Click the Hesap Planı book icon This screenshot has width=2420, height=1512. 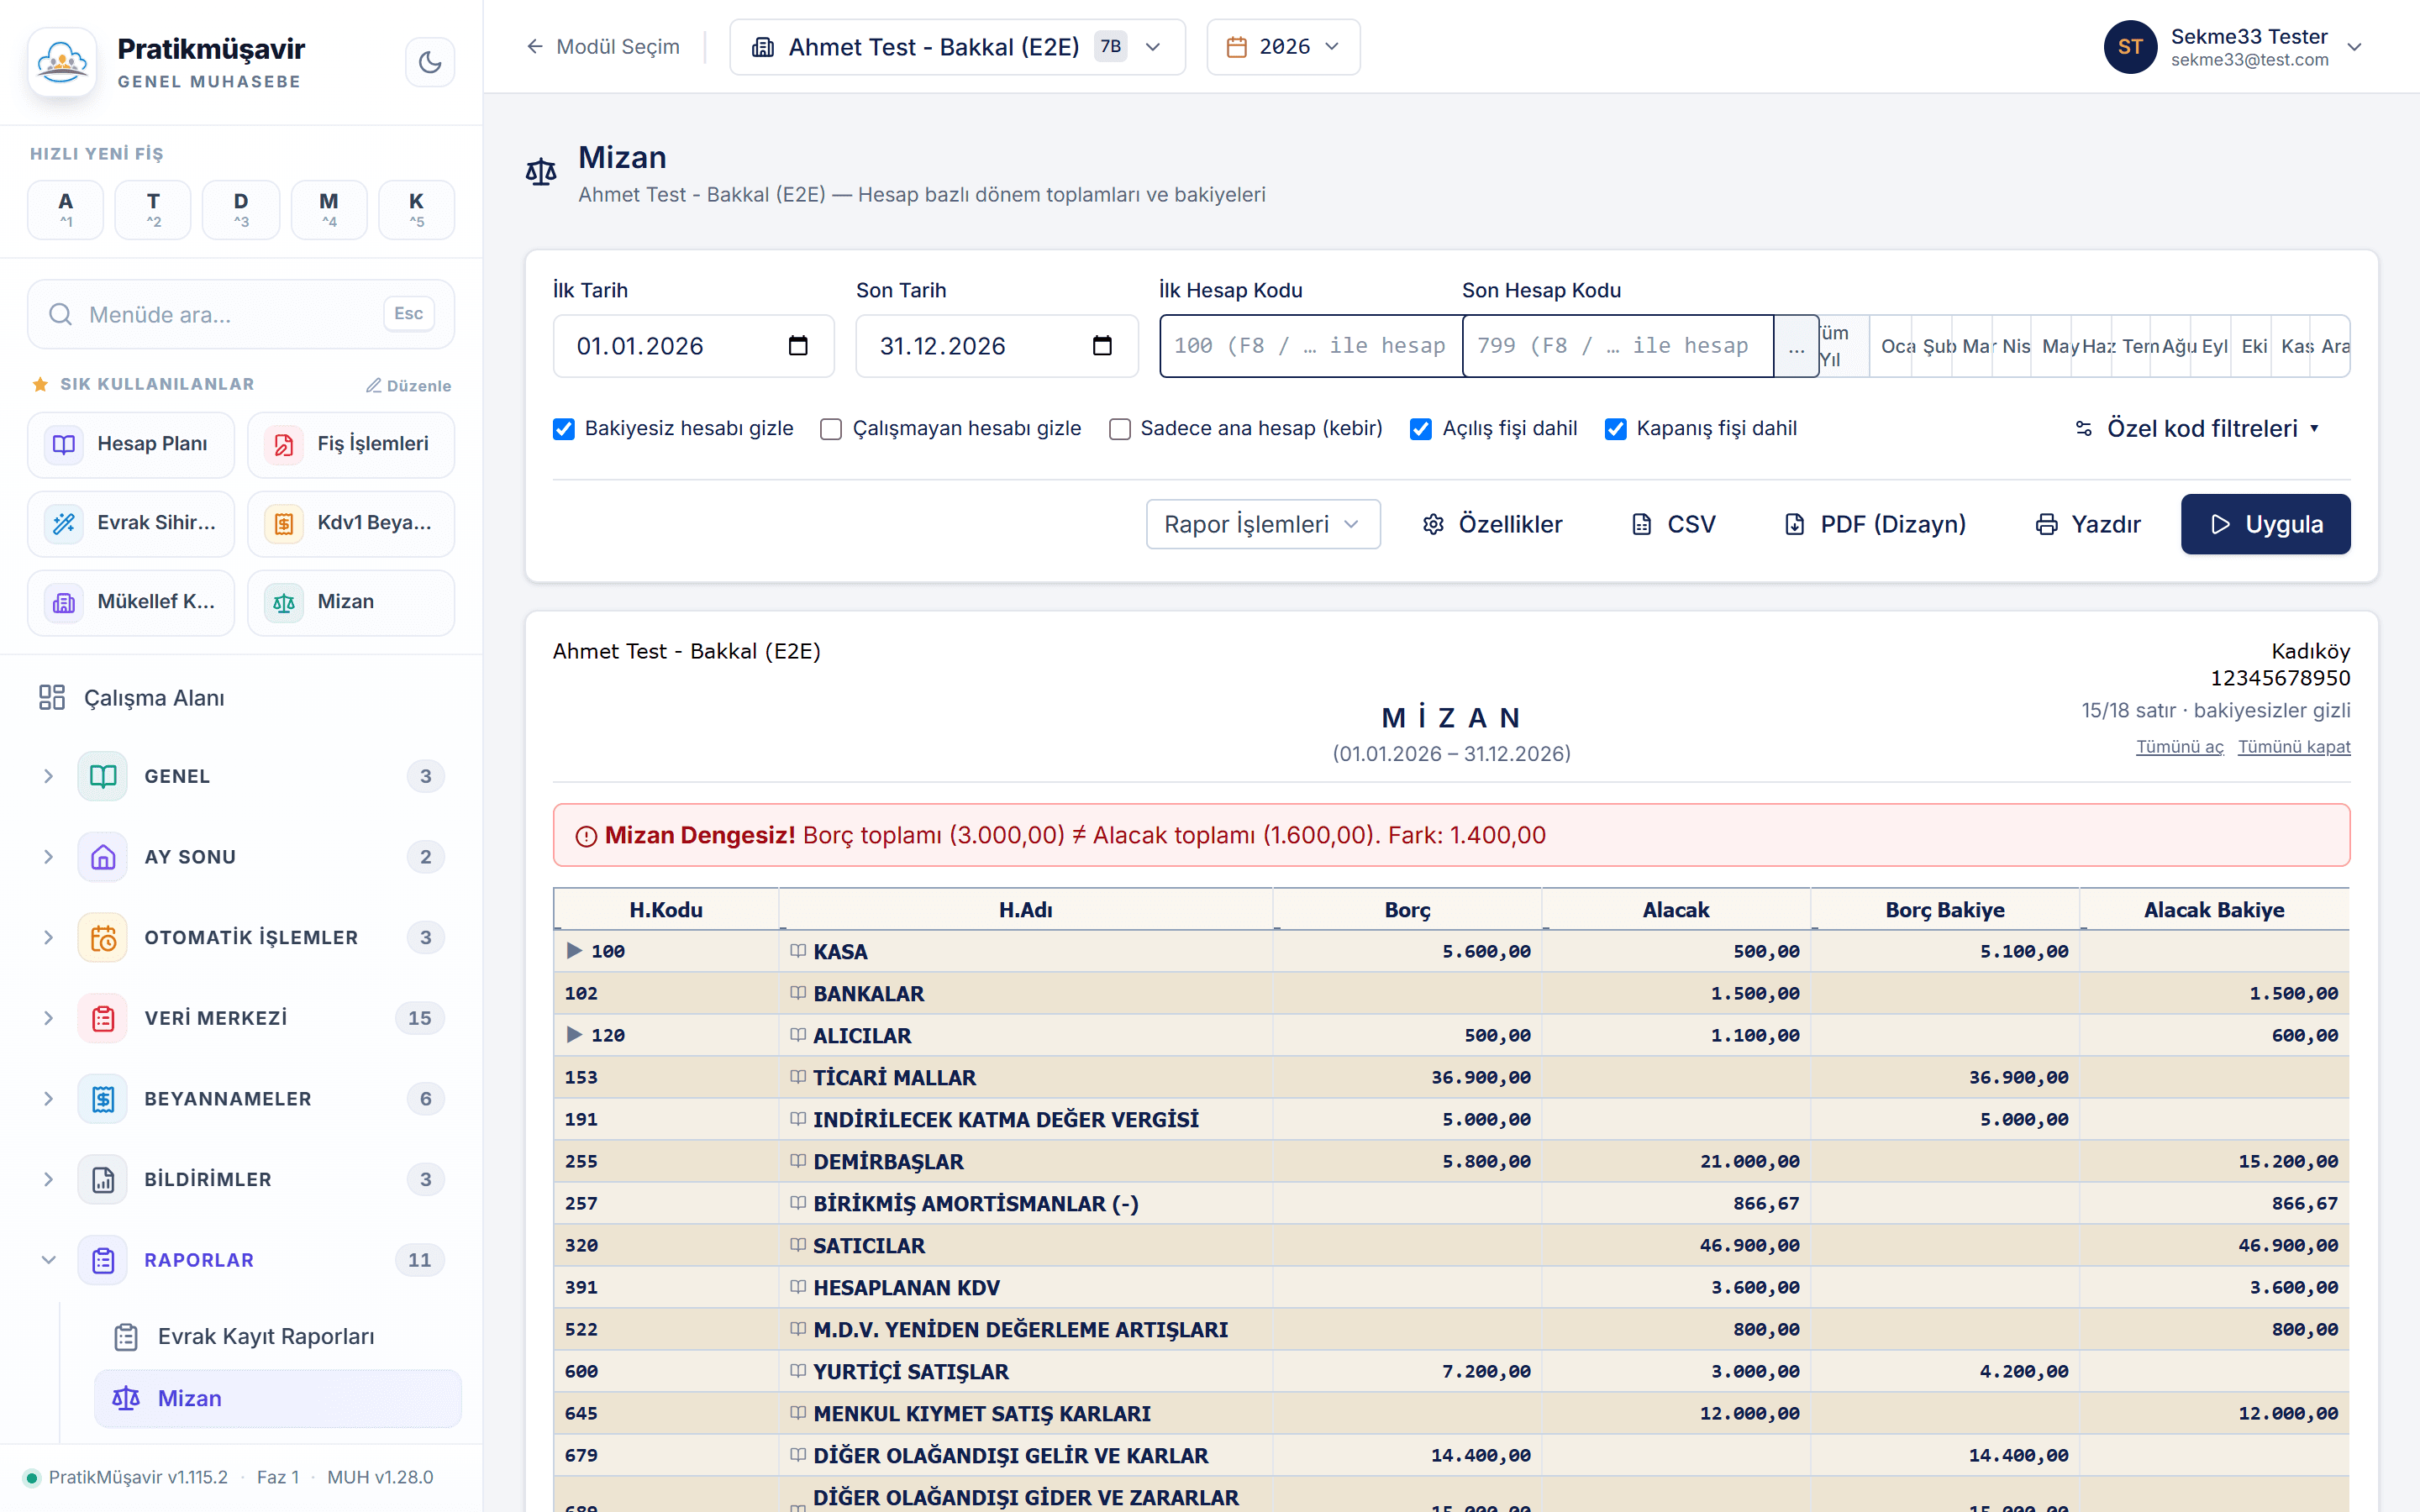click(x=64, y=444)
